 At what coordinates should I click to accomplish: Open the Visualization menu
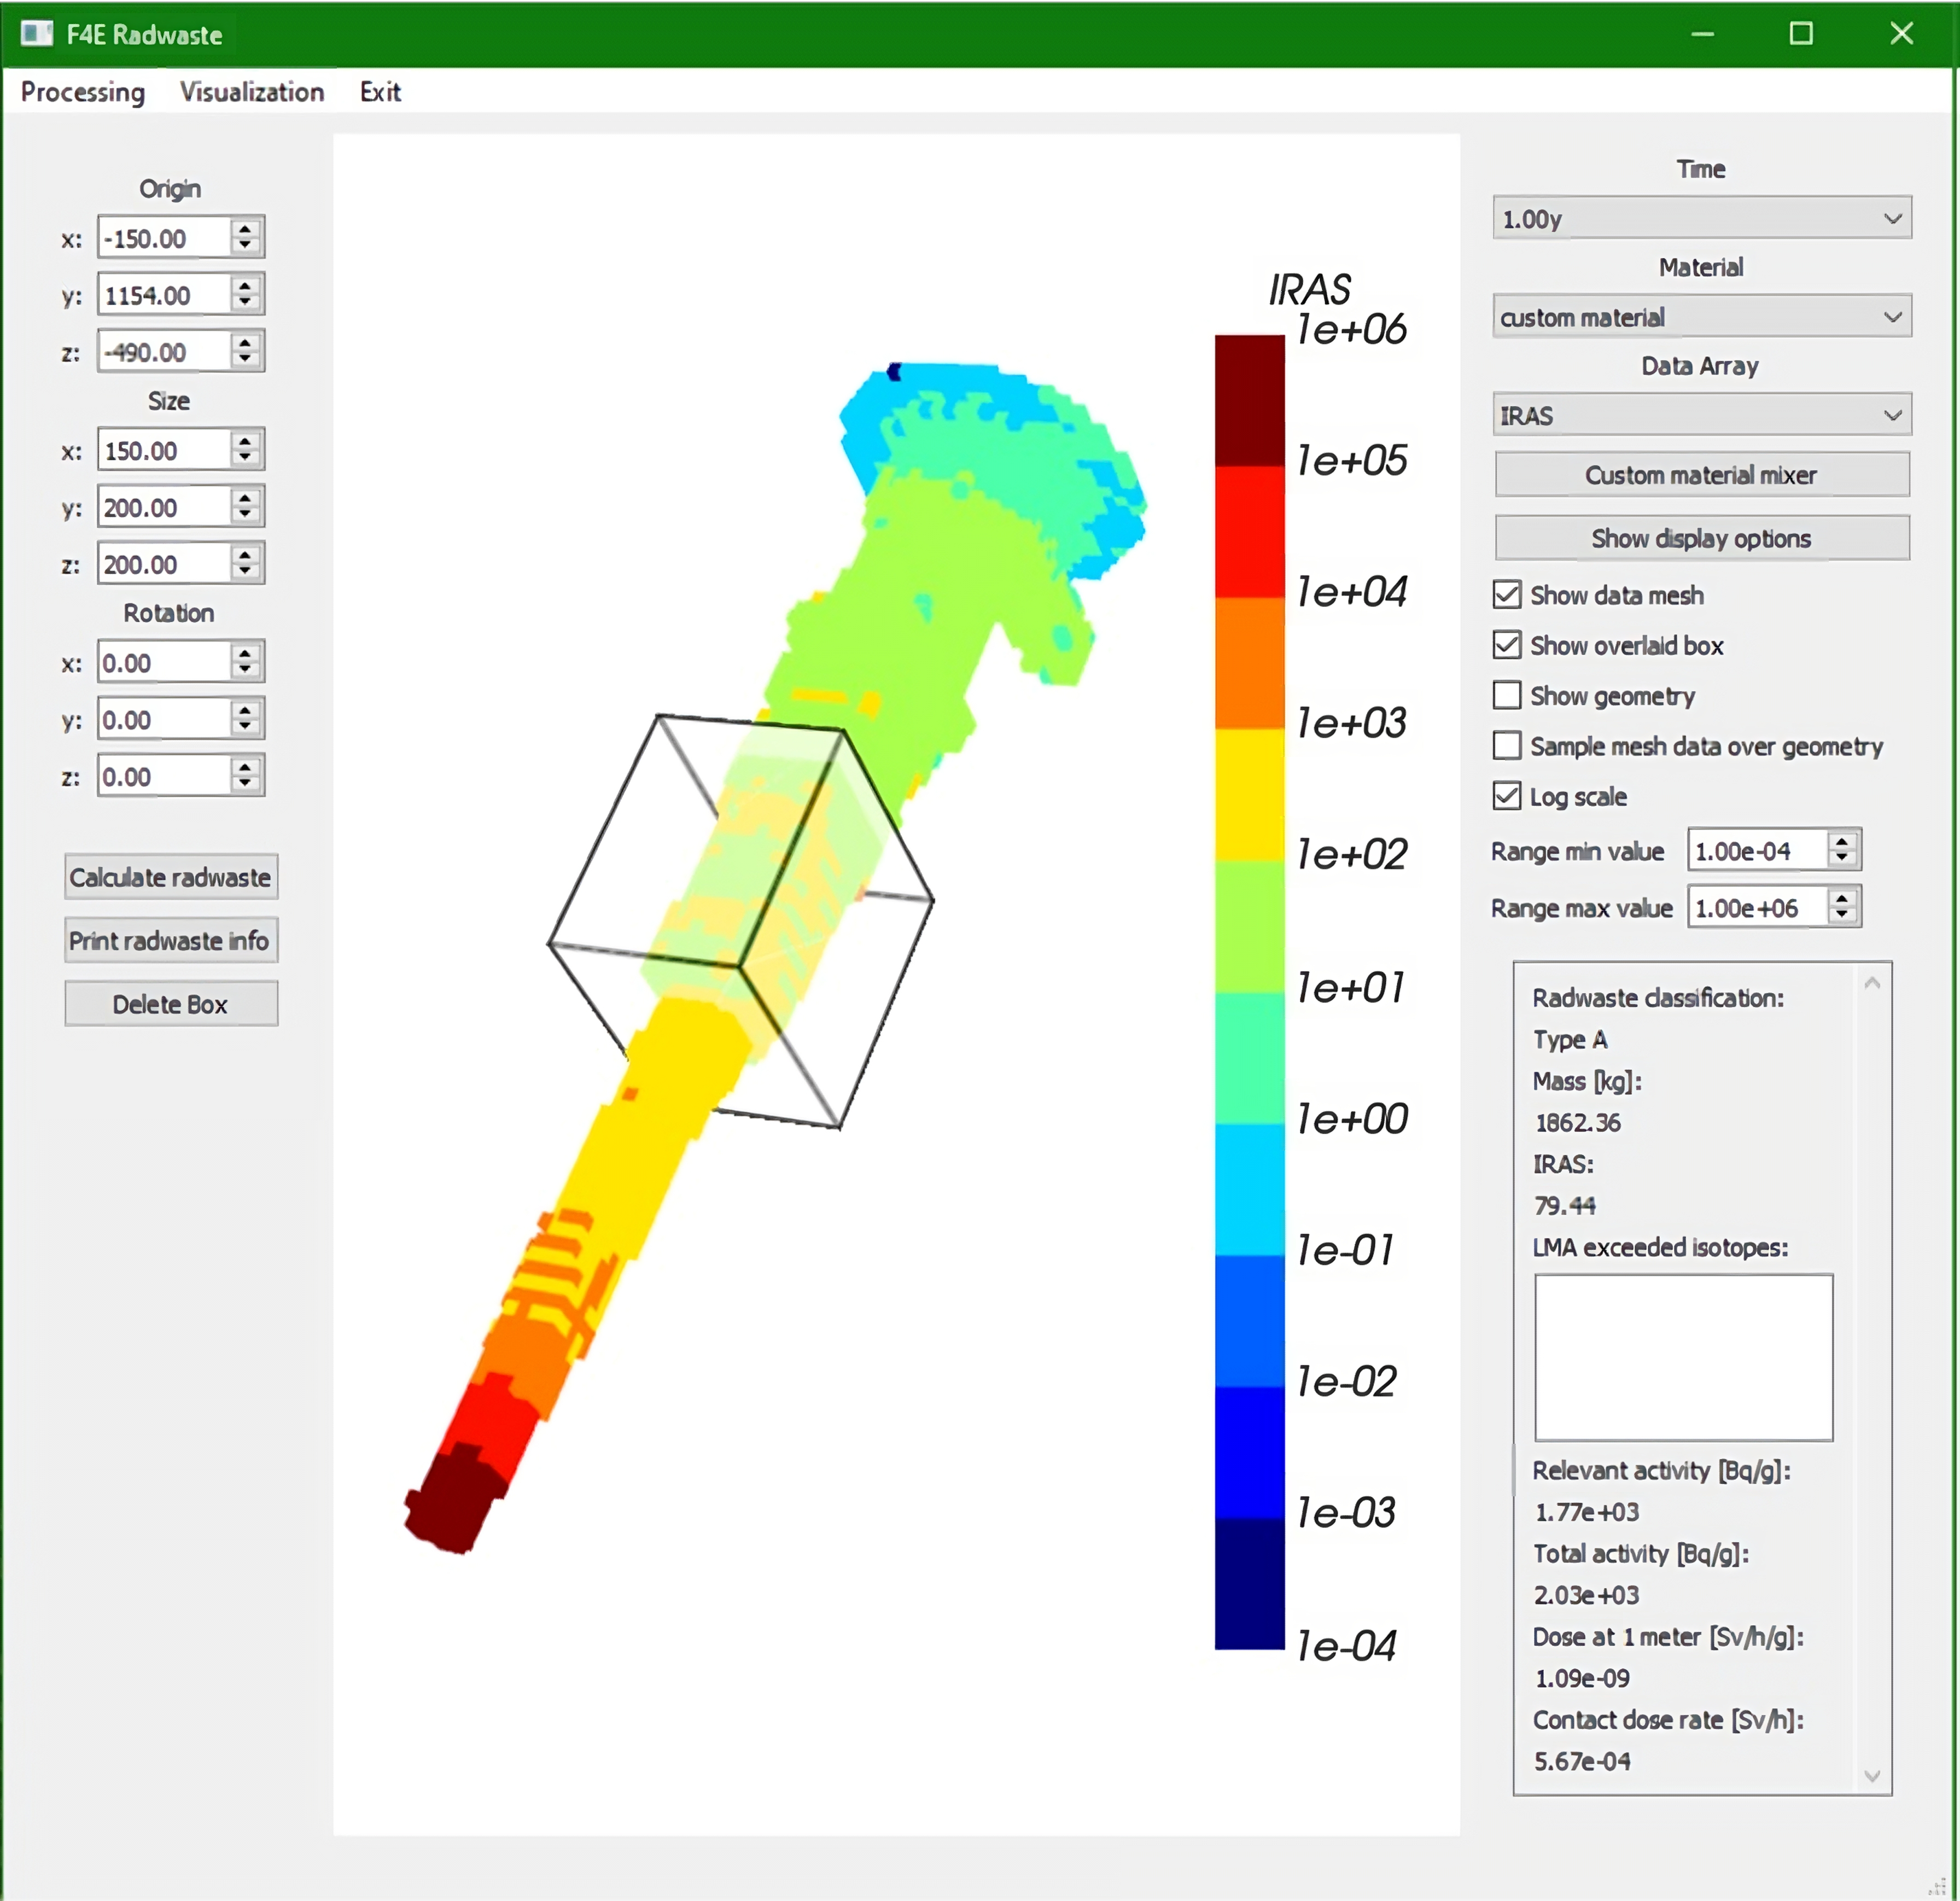point(252,92)
